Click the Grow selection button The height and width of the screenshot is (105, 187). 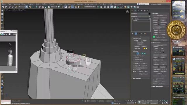pos(144,64)
